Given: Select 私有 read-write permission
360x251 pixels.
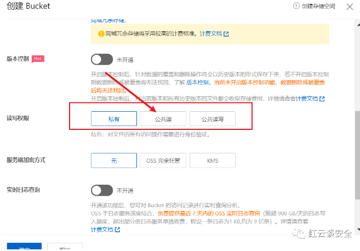Looking at the screenshot, I should [x=114, y=118].
